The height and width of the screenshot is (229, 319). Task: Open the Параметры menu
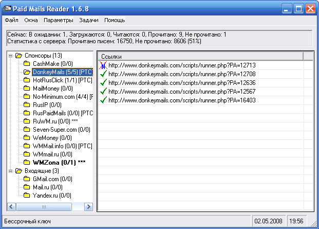[59, 20]
